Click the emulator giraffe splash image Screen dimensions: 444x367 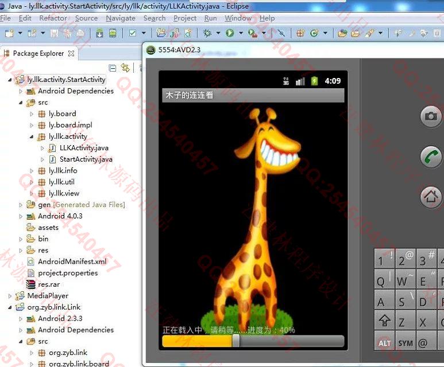click(x=253, y=221)
